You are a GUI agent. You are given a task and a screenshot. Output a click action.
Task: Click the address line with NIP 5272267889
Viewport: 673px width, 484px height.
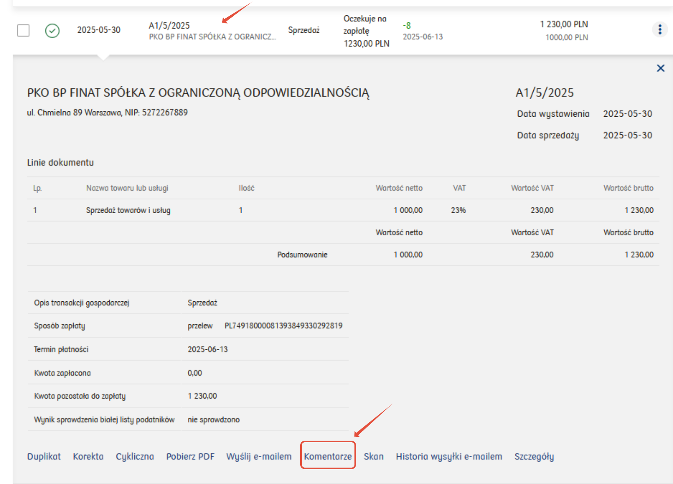tap(107, 112)
